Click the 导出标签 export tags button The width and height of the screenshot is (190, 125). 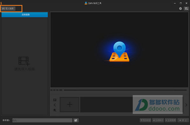point(145,120)
